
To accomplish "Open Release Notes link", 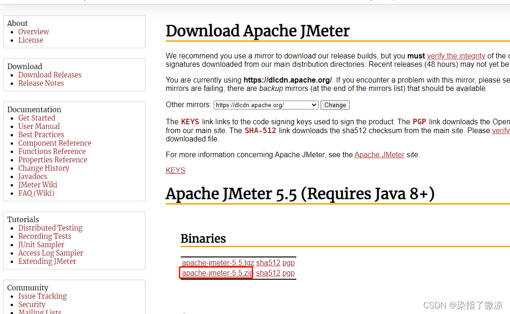I will point(41,83).
